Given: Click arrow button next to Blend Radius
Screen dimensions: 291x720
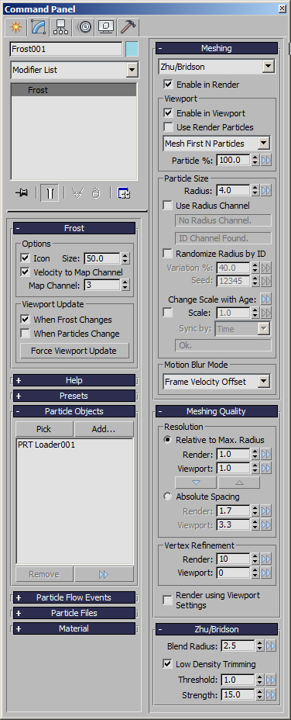Looking at the screenshot, I should (x=271, y=646).
